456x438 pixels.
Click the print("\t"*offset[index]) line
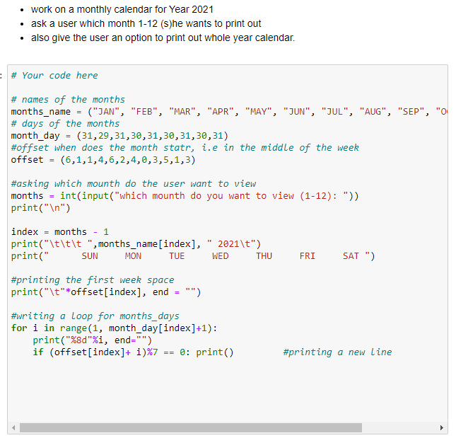click(106, 292)
